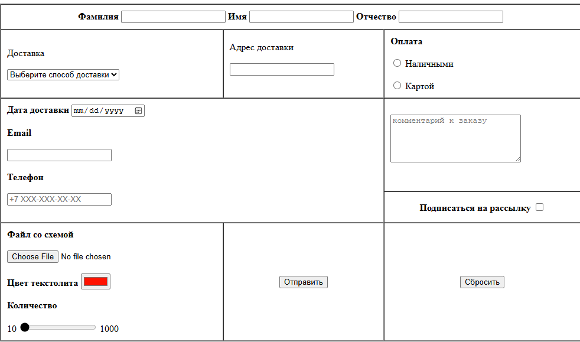The image size is (580, 342).
Task: Open the Выберите способ доставки dropdown
Action: coord(63,74)
